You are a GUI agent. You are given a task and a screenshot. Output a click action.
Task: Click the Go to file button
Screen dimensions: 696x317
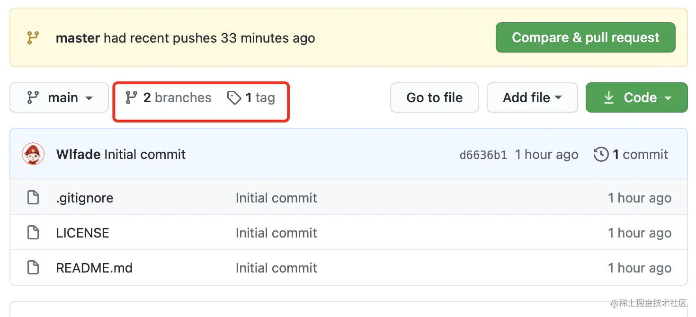point(434,98)
